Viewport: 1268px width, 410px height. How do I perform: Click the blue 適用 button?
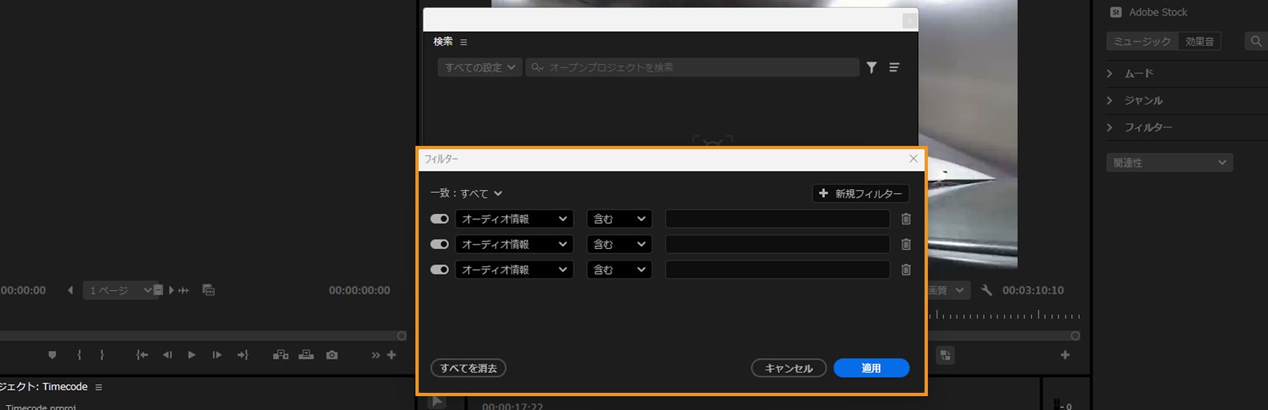tap(871, 368)
